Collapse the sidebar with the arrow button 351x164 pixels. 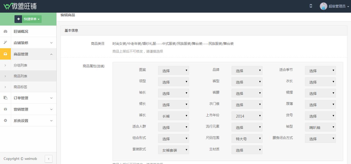pyautogui.click(x=49, y=159)
